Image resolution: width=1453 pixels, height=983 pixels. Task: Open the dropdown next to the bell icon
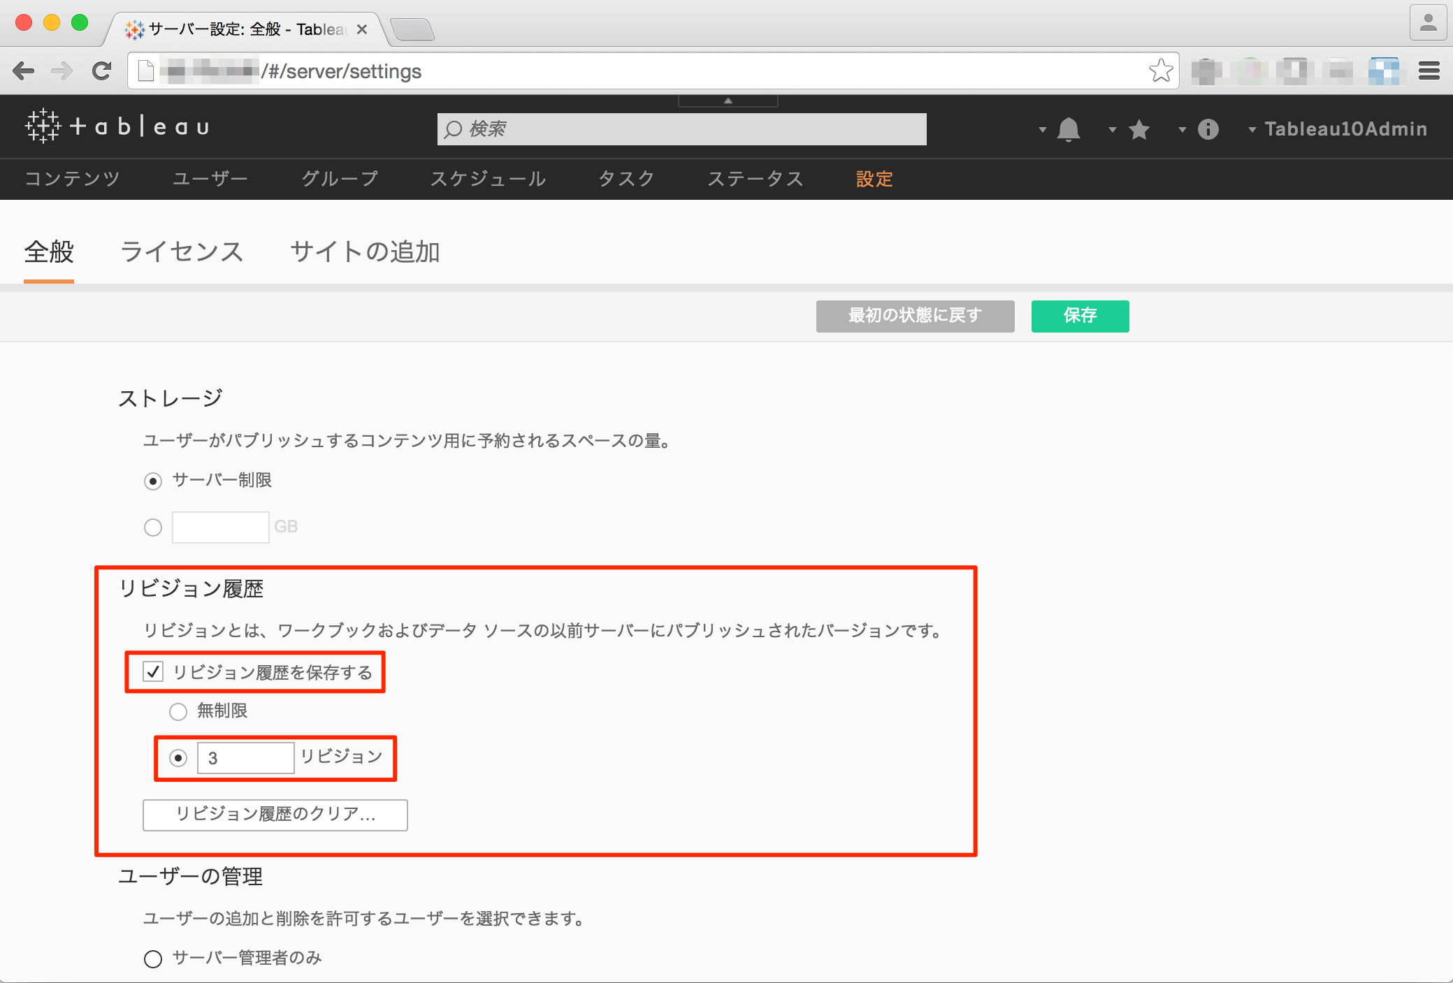1042,129
